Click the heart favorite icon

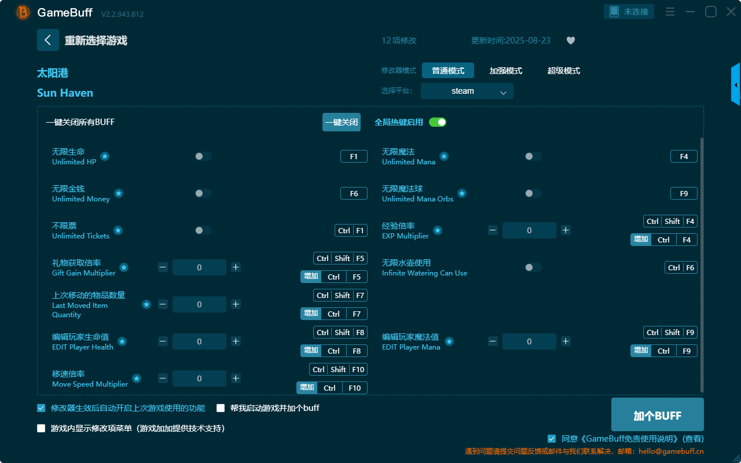pyautogui.click(x=571, y=41)
